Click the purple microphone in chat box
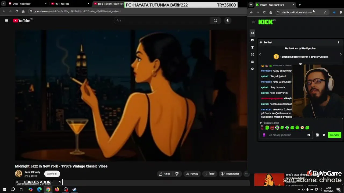 (x=264, y=135)
